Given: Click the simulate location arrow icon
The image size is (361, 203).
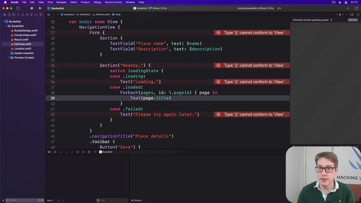Looking at the screenshot, I should tap(95, 152).
